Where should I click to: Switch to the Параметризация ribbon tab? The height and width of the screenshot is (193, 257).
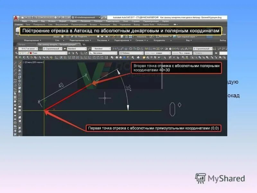pyautogui.click(x=79, y=25)
